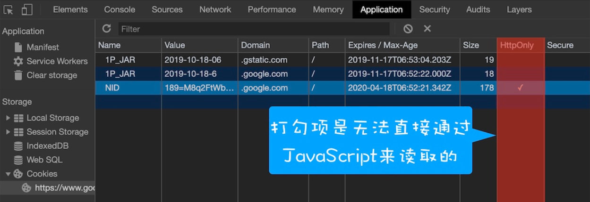Click the Cookies cookie icon
The height and width of the screenshot is (202, 590).
pos(18,174)
